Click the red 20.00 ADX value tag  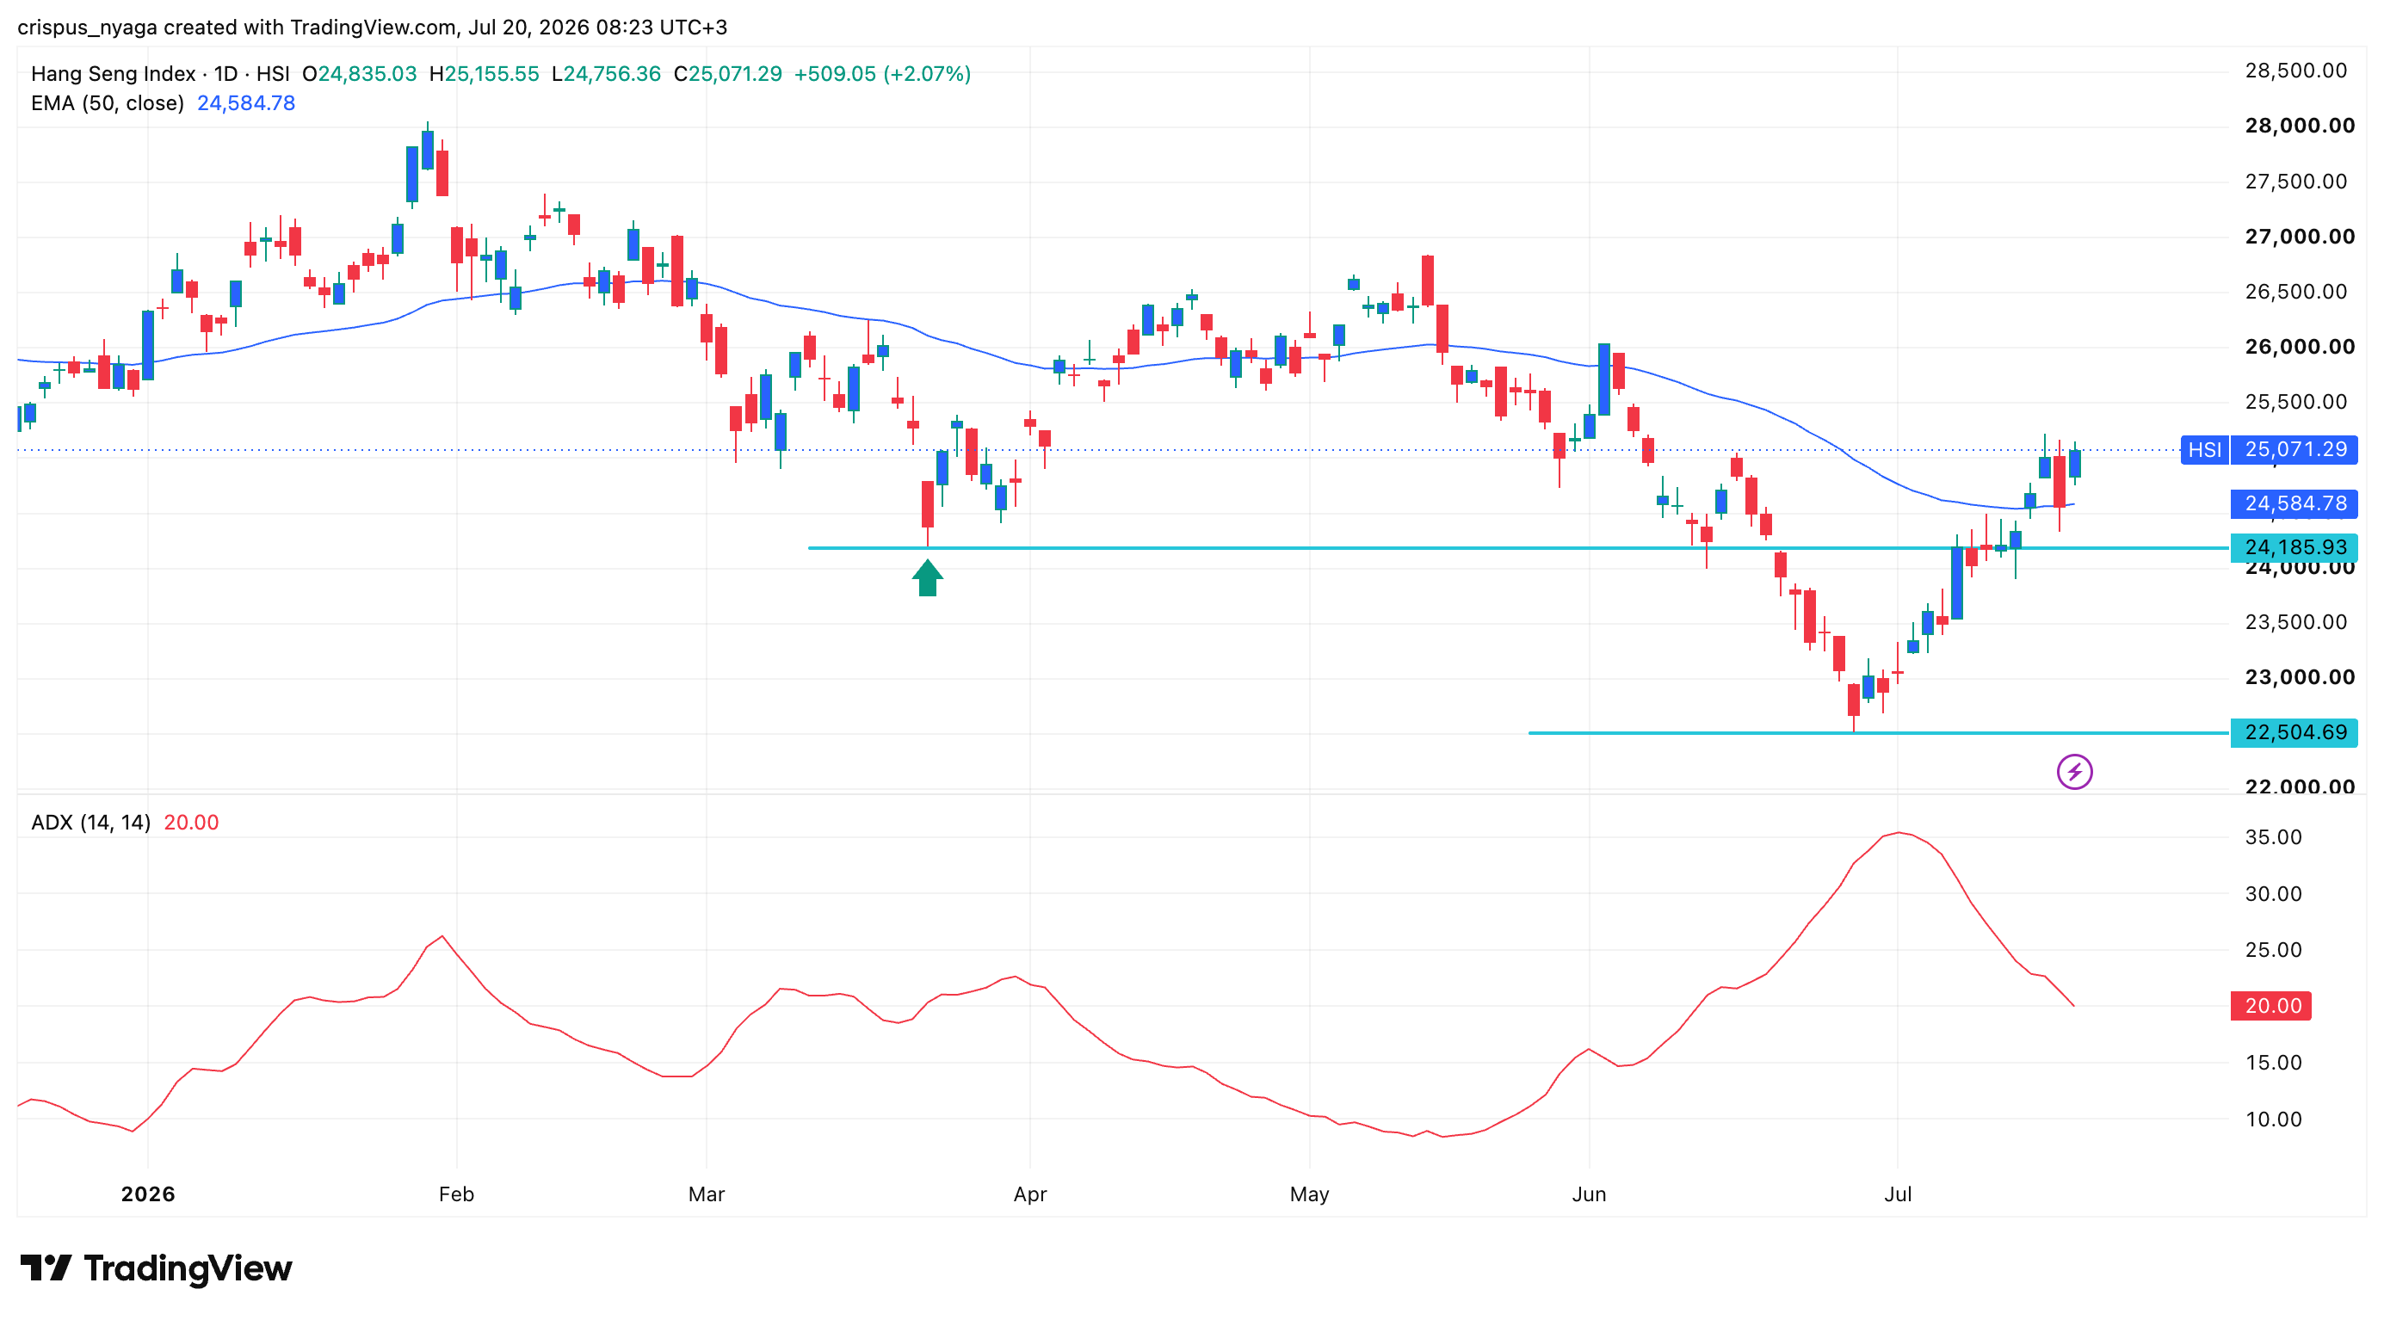(x=2271, y=1006)
